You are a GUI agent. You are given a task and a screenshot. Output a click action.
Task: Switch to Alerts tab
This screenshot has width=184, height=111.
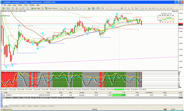click(30, 106)
